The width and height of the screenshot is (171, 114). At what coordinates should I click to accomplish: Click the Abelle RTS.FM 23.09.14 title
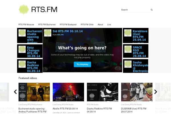tap(65, 109)
